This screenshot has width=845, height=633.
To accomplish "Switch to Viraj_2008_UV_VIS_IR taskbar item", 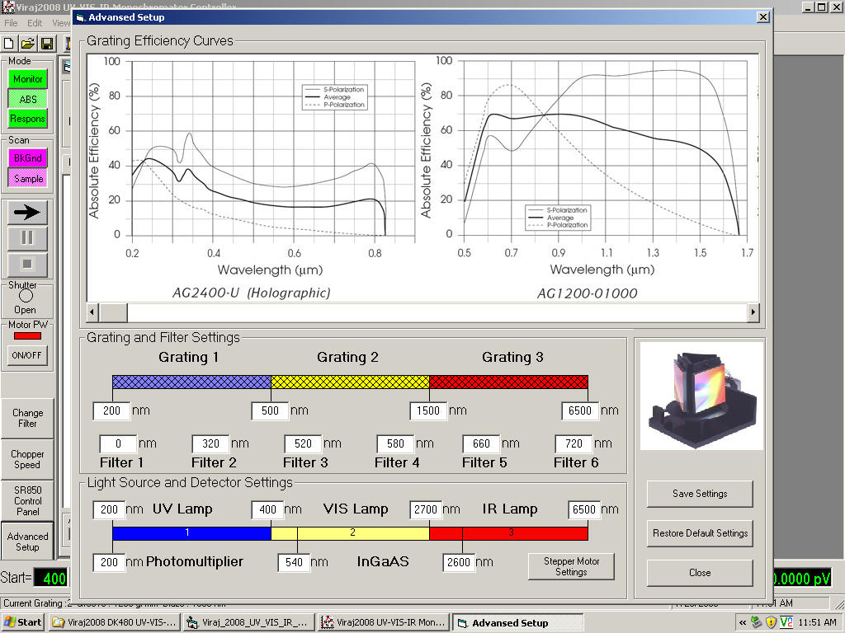I will 249,623.
